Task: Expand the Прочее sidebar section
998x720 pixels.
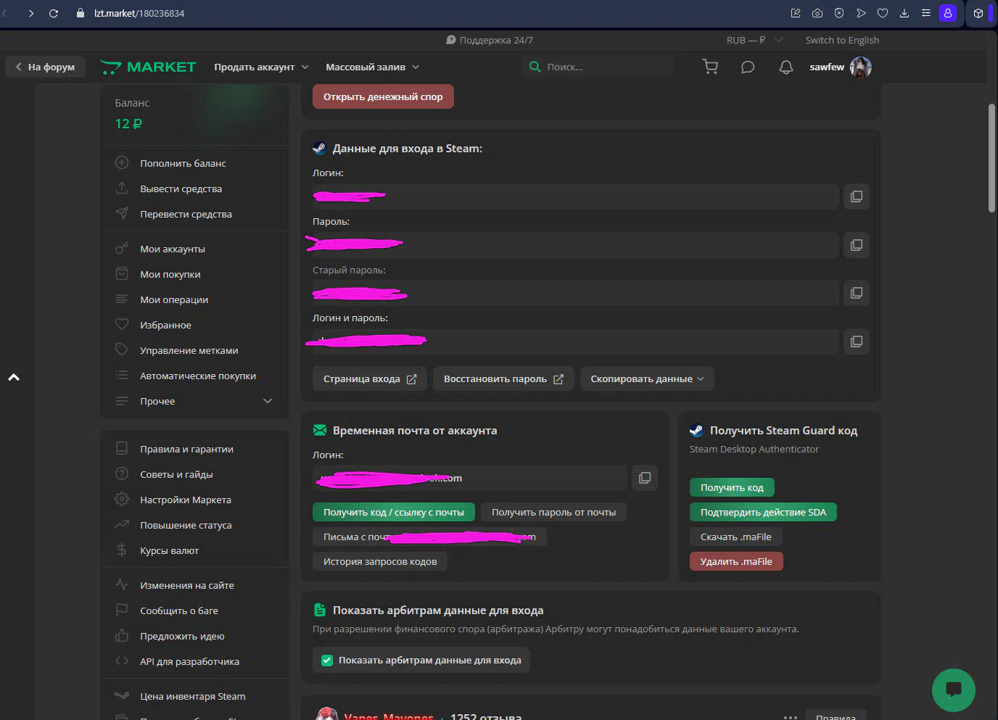Action: (194, 401)
